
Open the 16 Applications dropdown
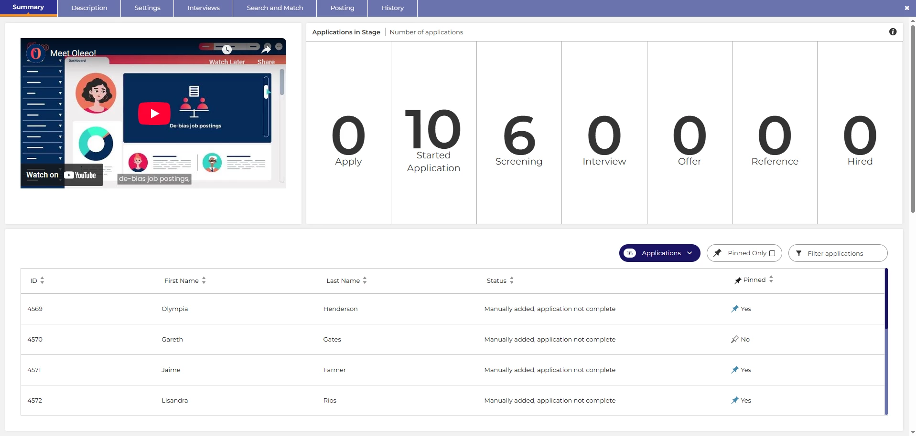659,253
